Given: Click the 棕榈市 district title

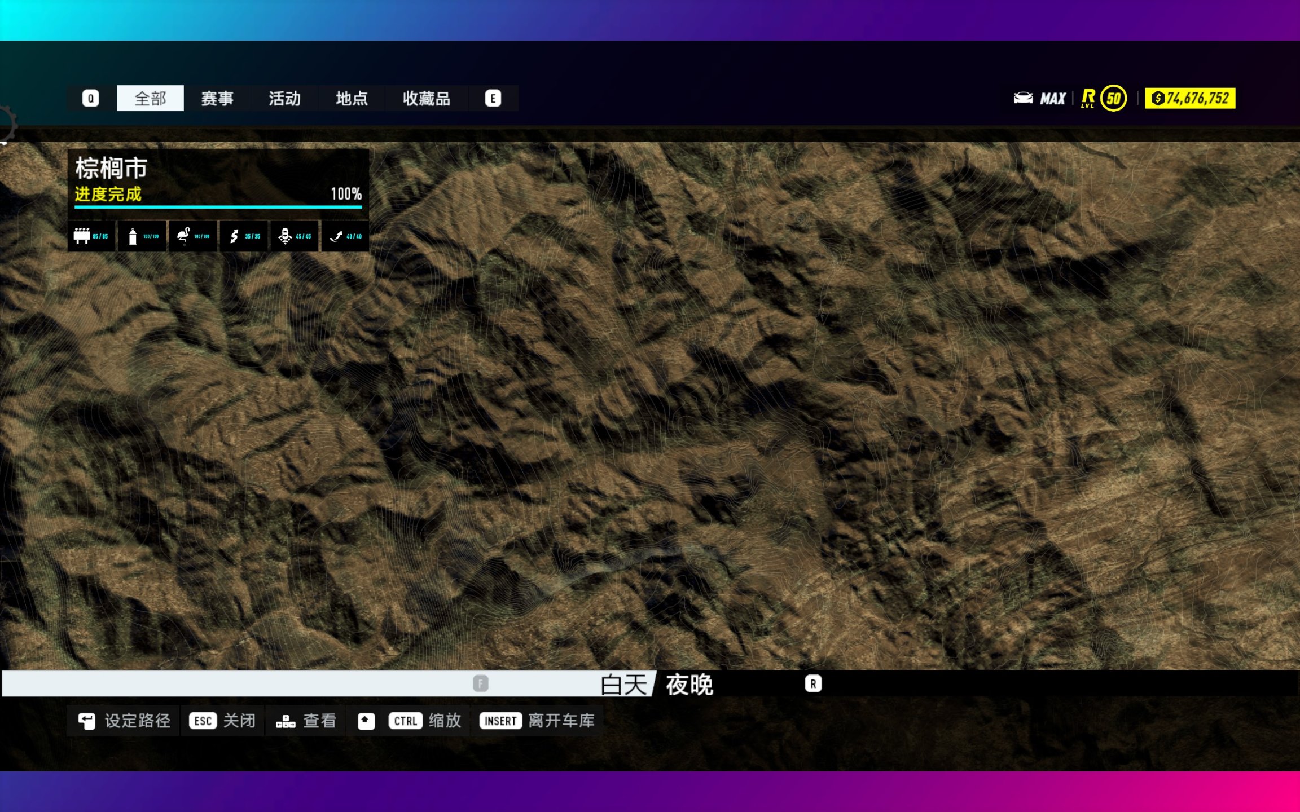Looking at the screenshot, I should [112, 168].
